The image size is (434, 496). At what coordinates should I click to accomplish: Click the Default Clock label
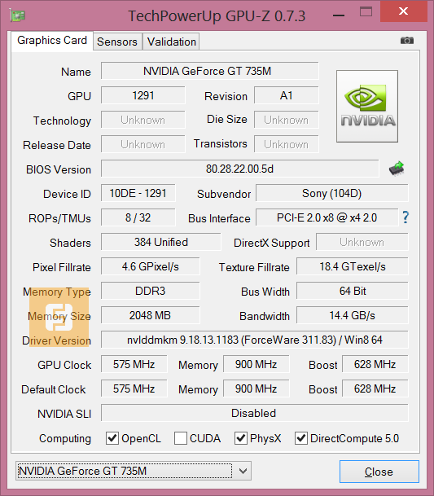[54, 389]
